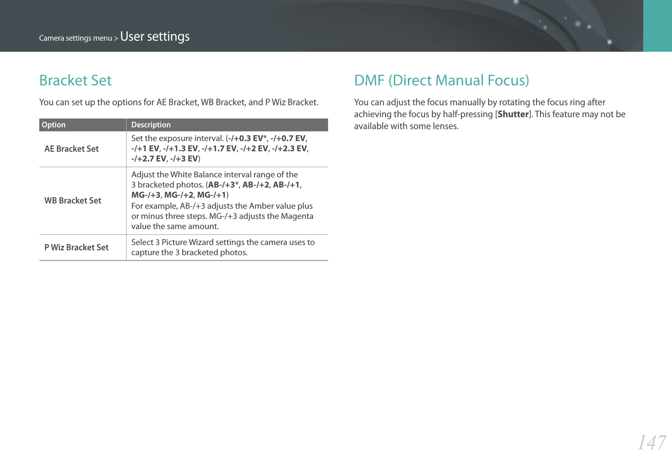Click the Camera settings menu breadcrumb
Viewport: 672px width, 471px height.
[x=75, y=38]
